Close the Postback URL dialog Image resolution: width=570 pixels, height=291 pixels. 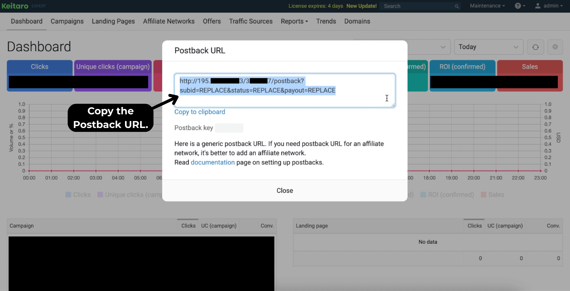(284, 191)
